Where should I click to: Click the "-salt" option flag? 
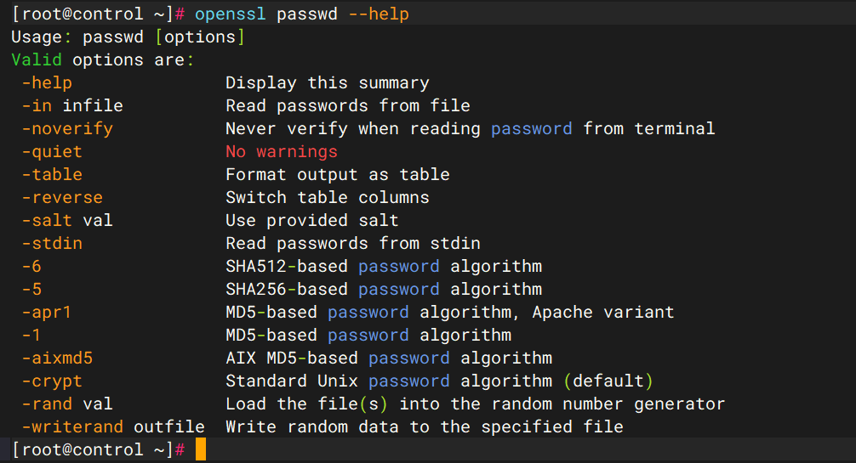(x=47, y=221)
